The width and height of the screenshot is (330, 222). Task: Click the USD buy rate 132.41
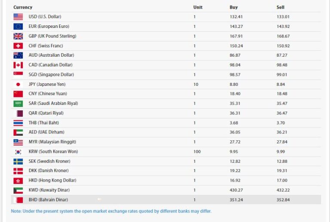(x=236, y=17)
